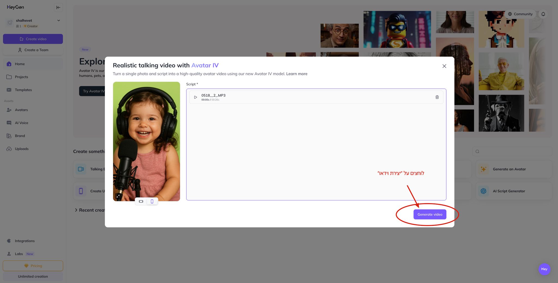Open notifications bell
This screenshot has width=558, height=283.
(543, 14)
